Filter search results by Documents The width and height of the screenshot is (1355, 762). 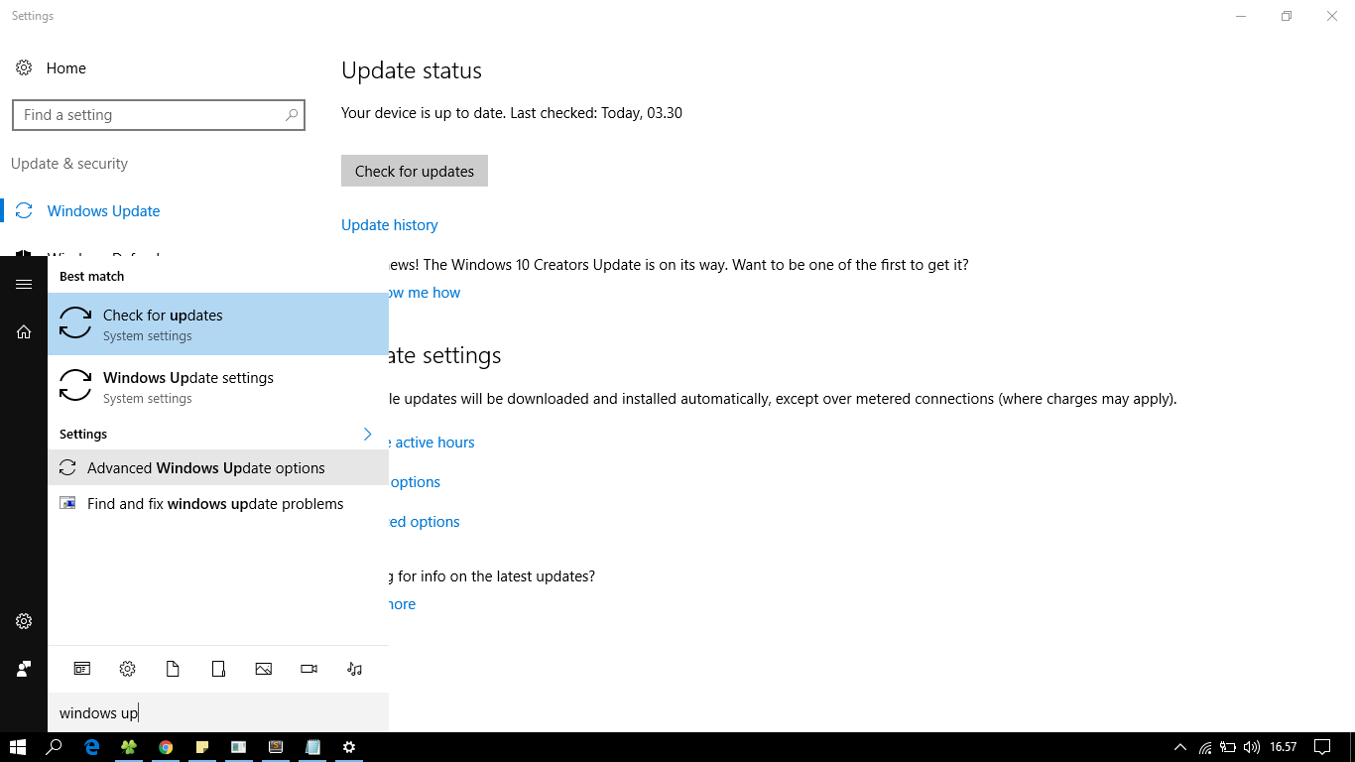173,669
